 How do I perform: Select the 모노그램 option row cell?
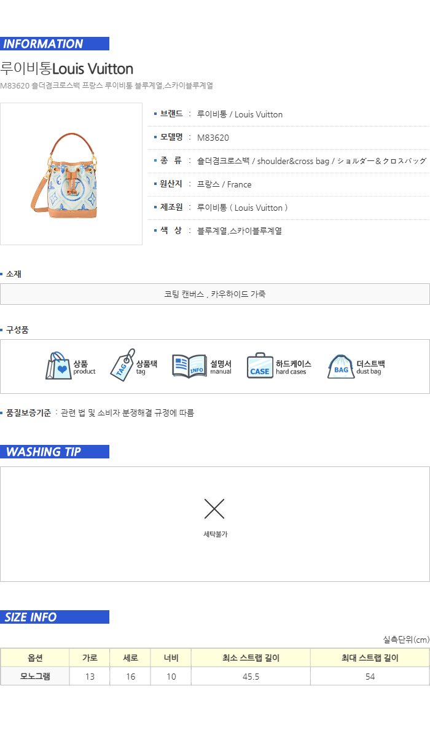[35, 677]
